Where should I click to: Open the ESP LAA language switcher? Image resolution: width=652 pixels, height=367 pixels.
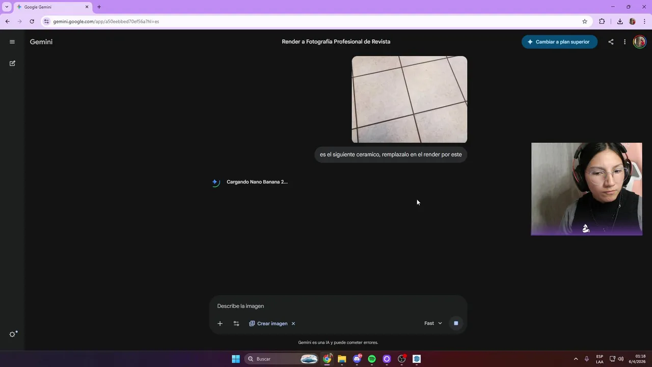coord(600,359)
